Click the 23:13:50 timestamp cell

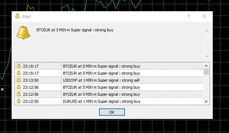pos(31,80)
